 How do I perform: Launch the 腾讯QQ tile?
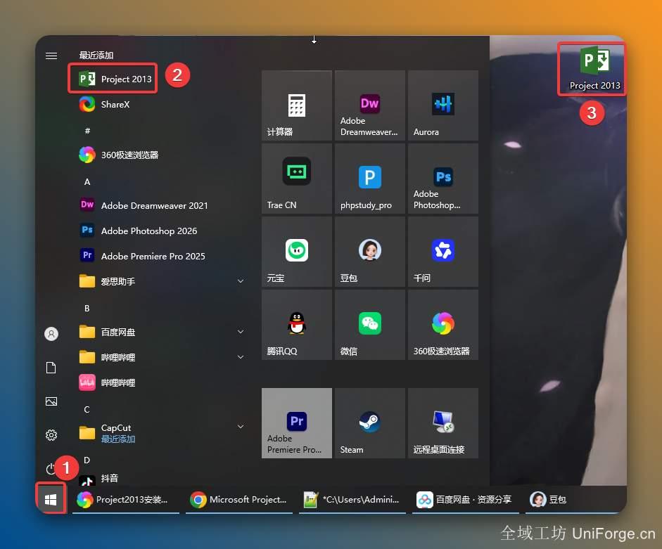point(297,325)
